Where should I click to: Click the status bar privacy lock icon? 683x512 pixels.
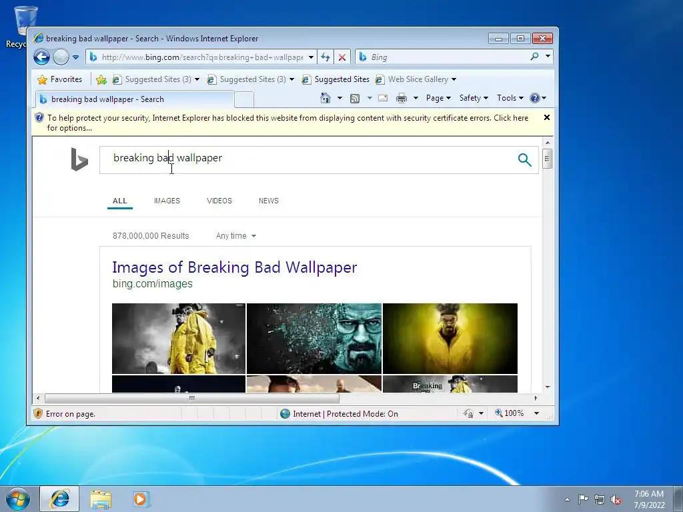[x=469, y=413]
